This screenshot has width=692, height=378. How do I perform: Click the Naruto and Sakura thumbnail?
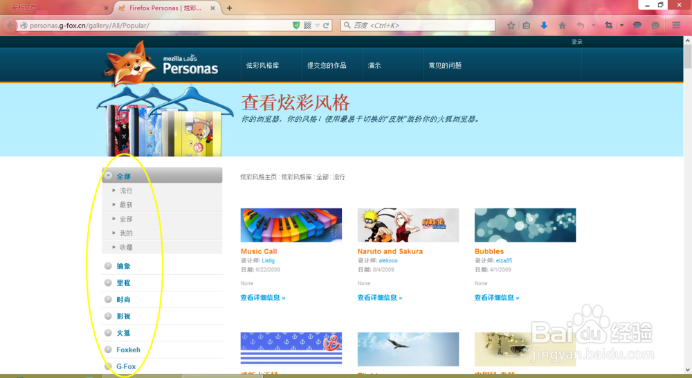408,225
